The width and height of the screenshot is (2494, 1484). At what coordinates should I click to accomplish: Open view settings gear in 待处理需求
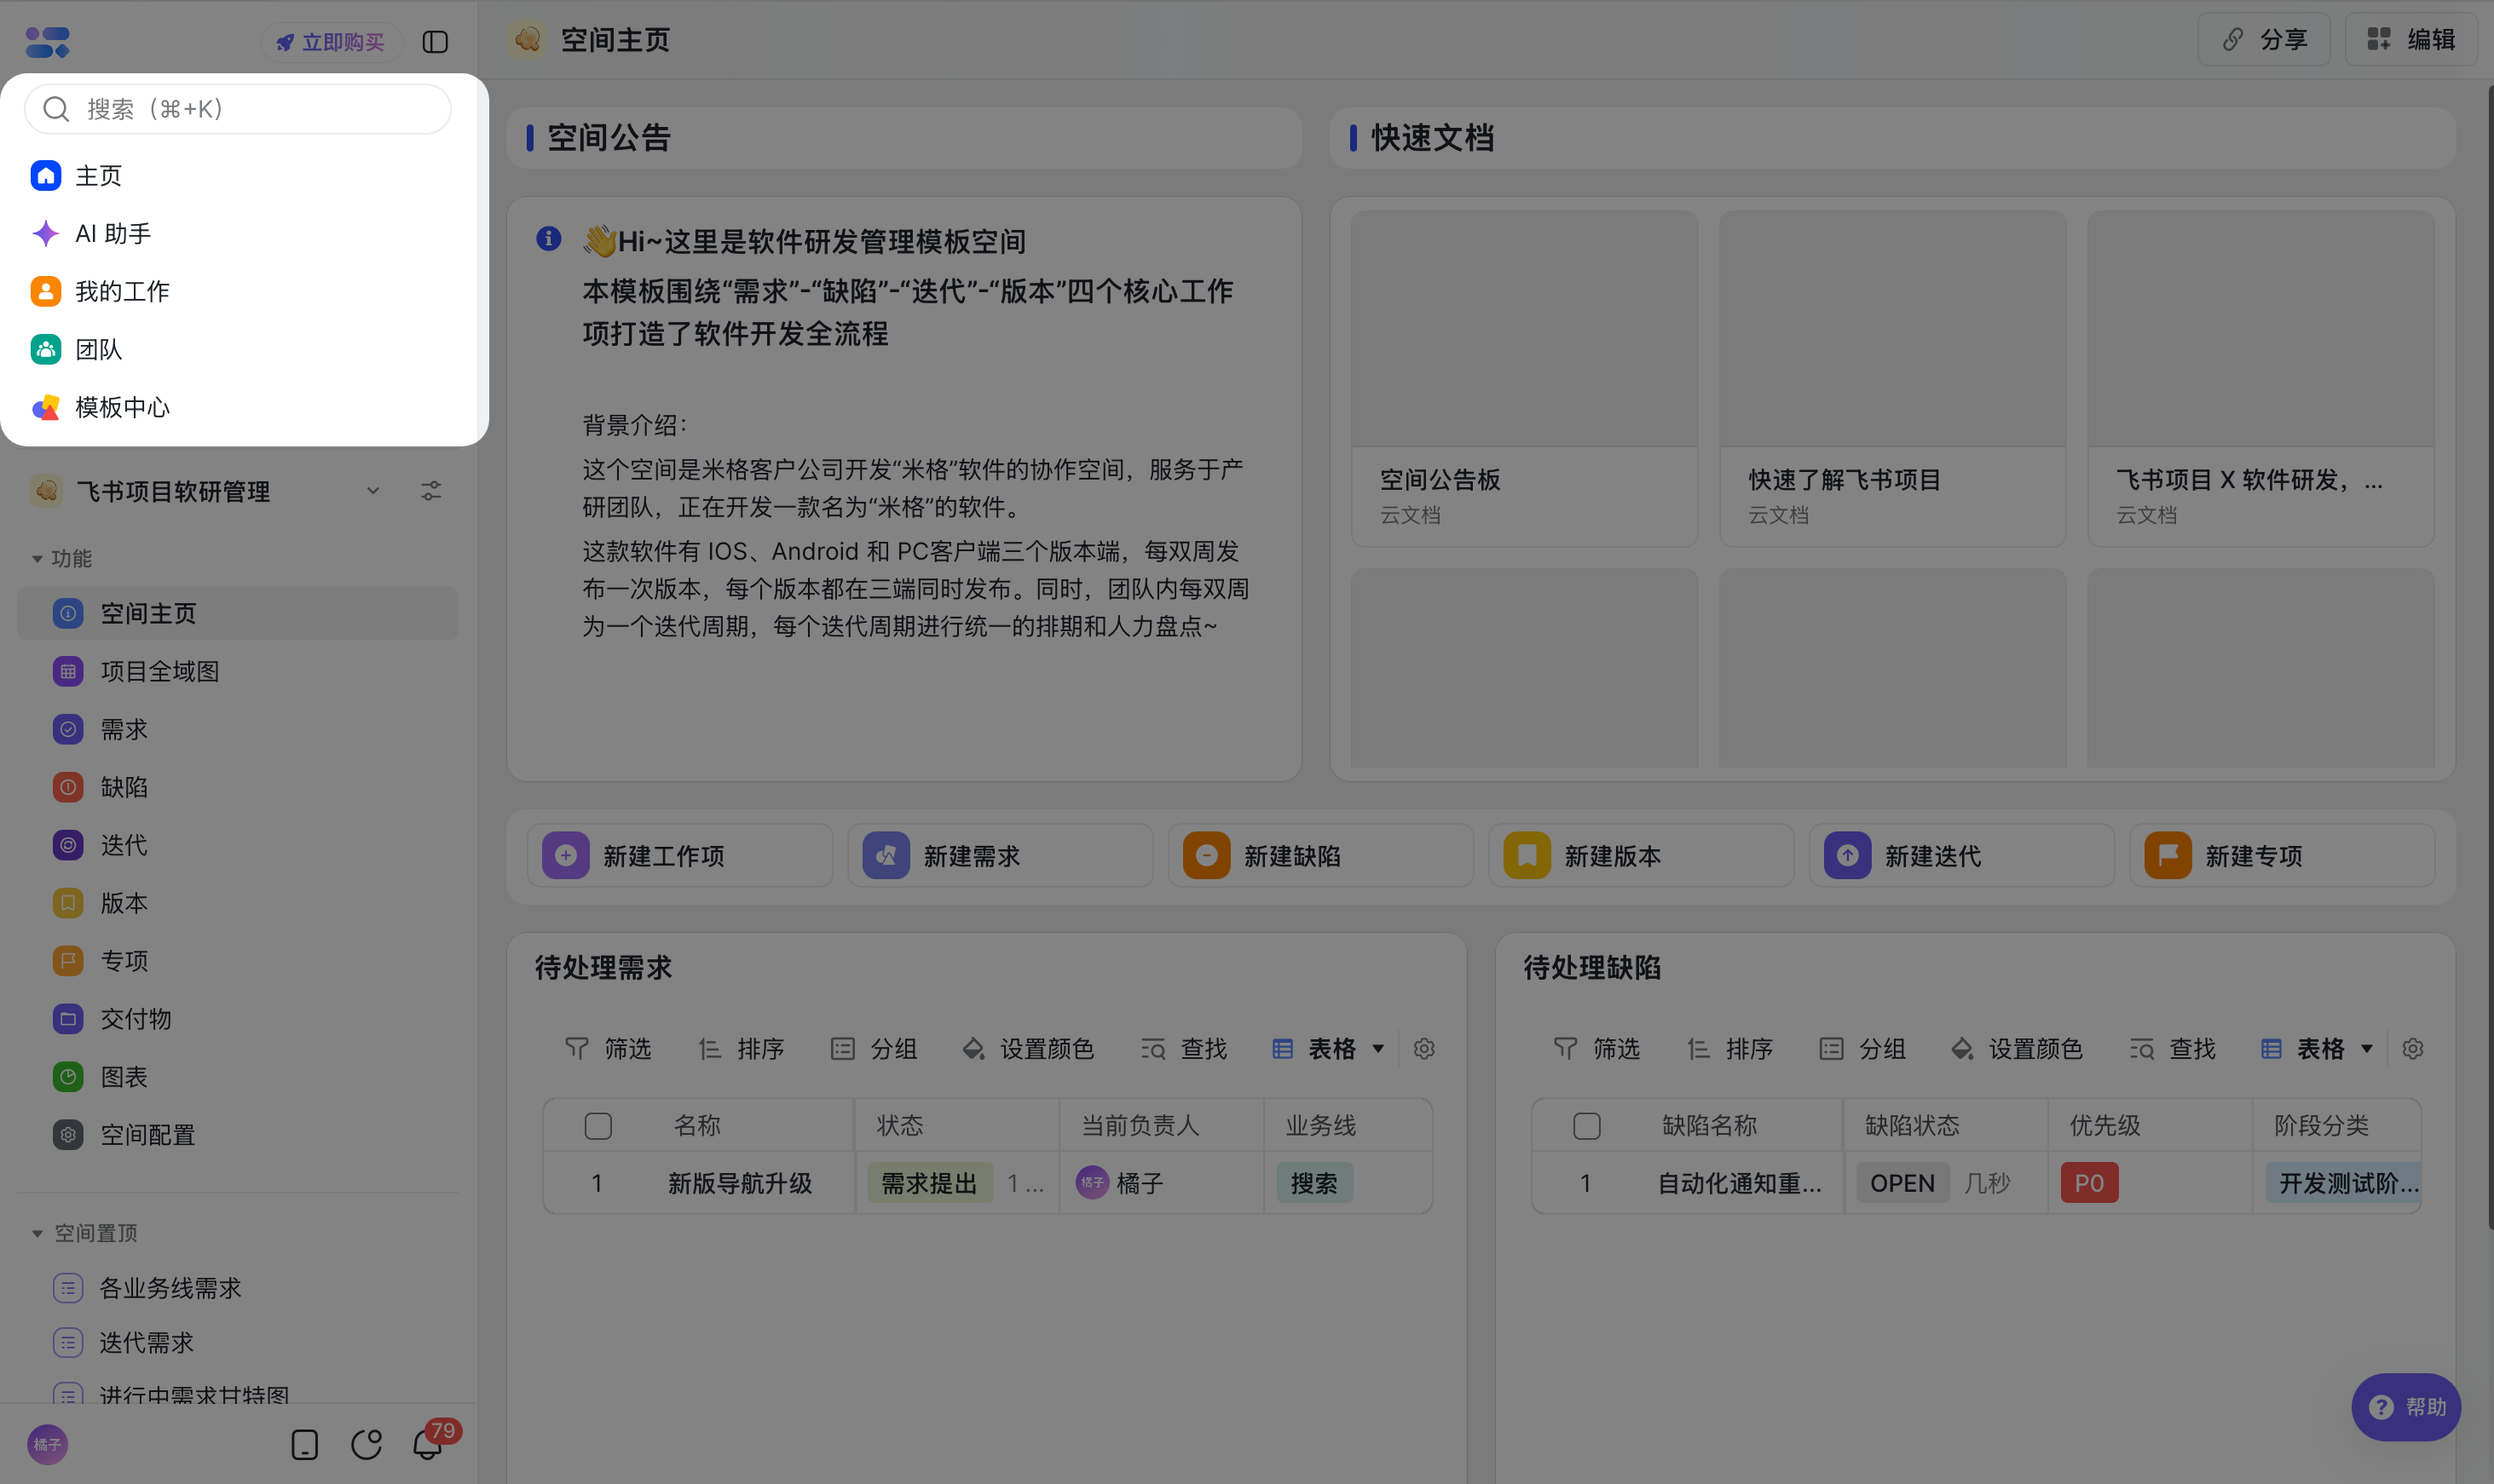point(1424,1049)
